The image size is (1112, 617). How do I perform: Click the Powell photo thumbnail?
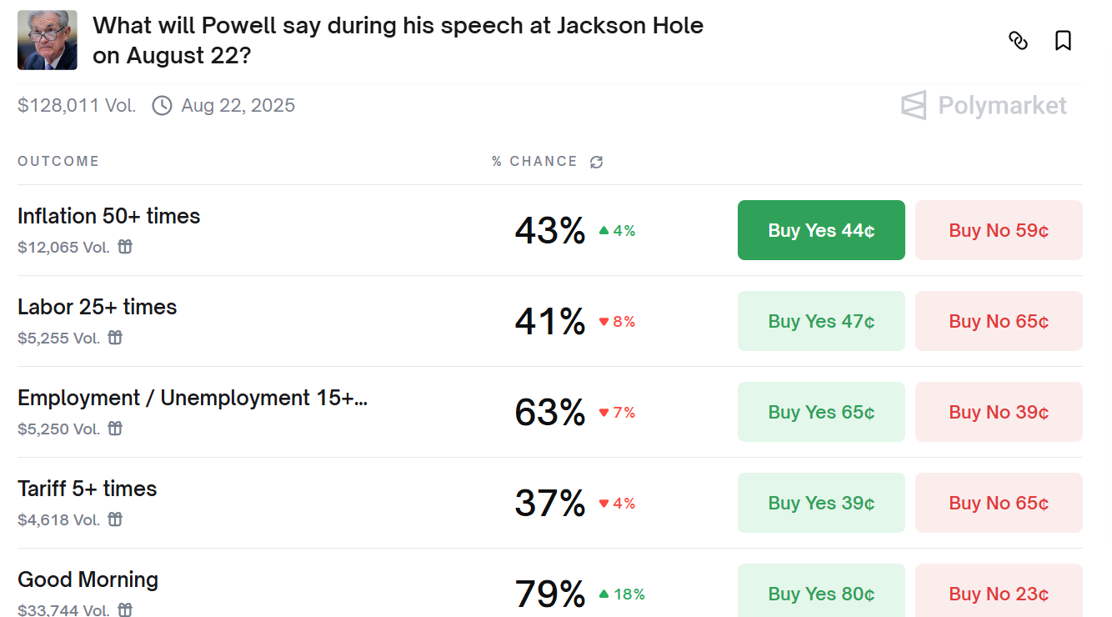(48, 40)
